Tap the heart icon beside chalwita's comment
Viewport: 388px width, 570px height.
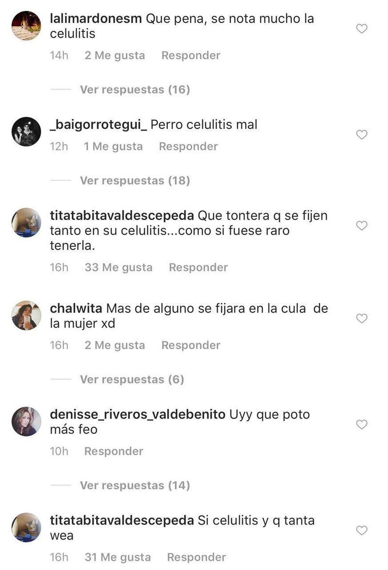pyautogui.click(x=361, y=319)
